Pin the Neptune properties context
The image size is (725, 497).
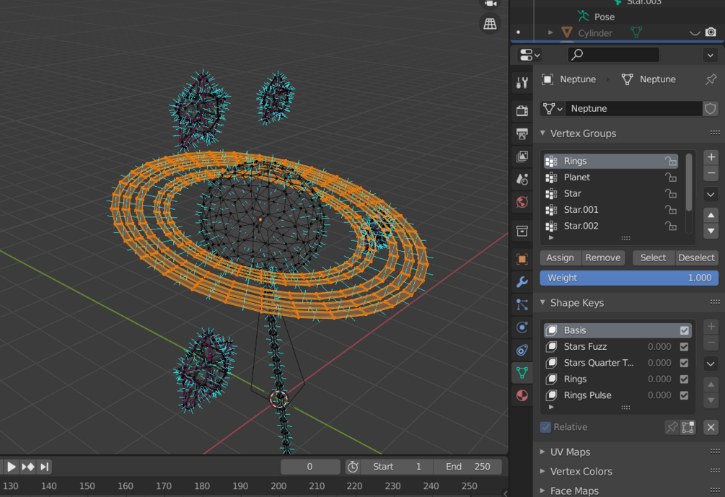pos(711,79)
